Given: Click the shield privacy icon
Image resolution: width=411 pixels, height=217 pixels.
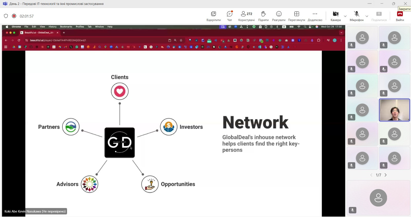Looking at the screenshot, I should coord(6,16).
